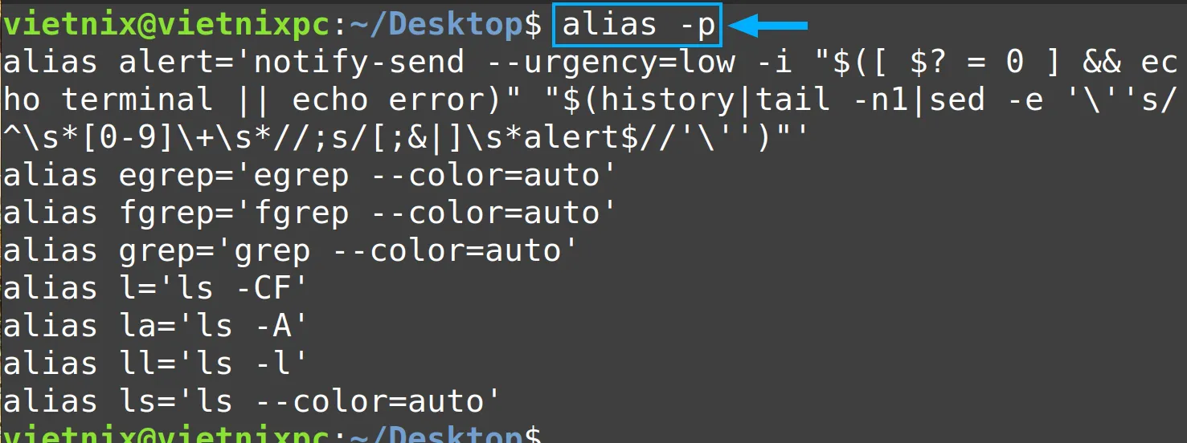Click the alias la='ls -A' line

[x=156, y=326]
